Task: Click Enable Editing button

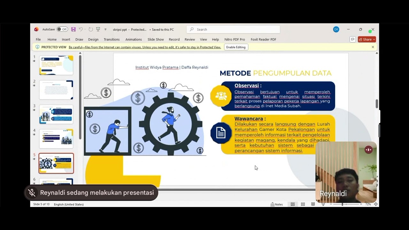Action: click(236, 47)
